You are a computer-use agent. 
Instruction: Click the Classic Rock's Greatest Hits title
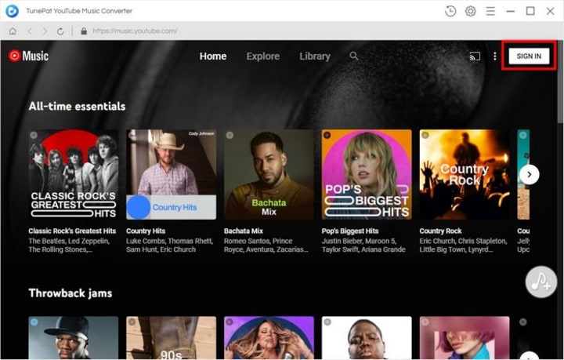tap(72, 231)
